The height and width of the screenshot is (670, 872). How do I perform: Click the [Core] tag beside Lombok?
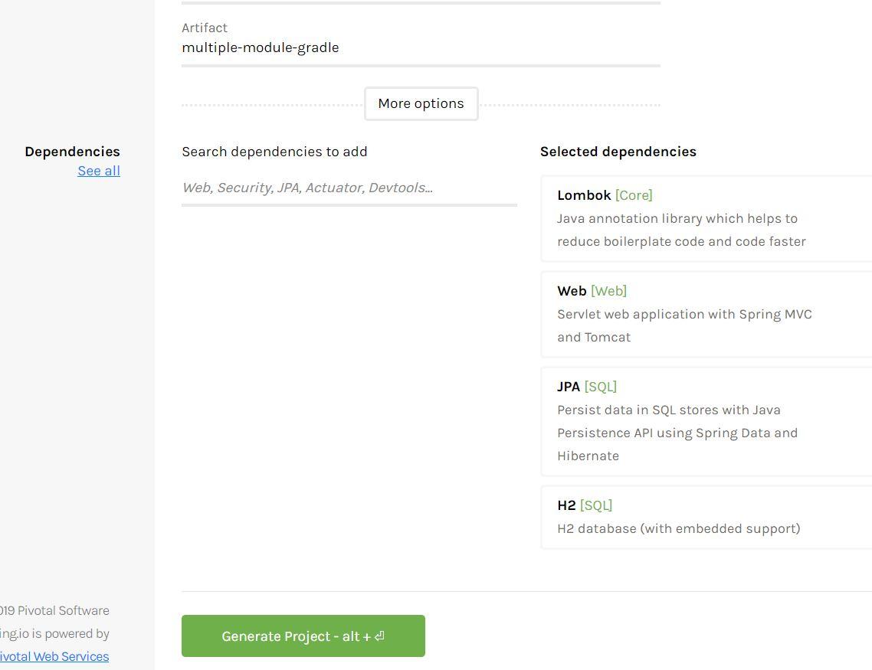point(634,195)
